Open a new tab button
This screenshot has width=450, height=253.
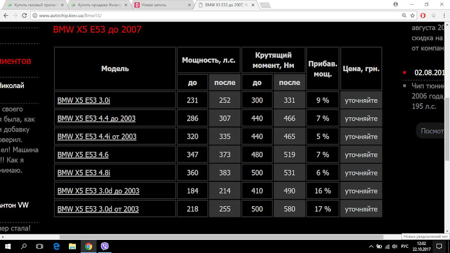(265, 5)
